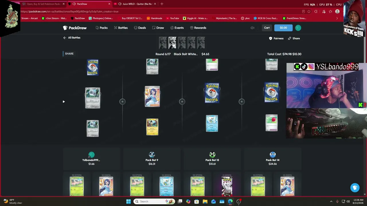Mute site sound with the speaker icon
This screenshot has width=367, height=206.
[x=252, y=28]
